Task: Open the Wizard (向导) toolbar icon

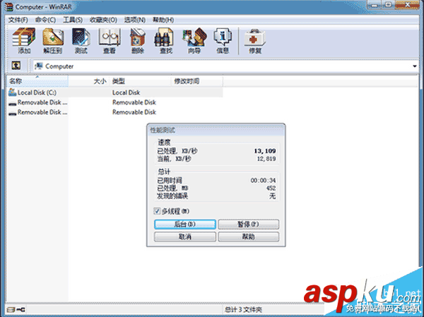Action: [194, 40]
